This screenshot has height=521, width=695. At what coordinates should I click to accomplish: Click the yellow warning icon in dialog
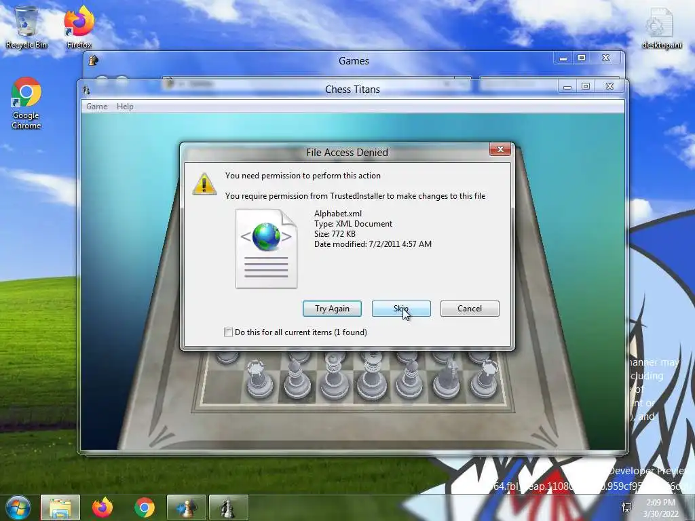pos(204,184)
